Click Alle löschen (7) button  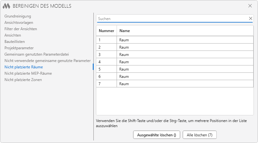(200, 135)
